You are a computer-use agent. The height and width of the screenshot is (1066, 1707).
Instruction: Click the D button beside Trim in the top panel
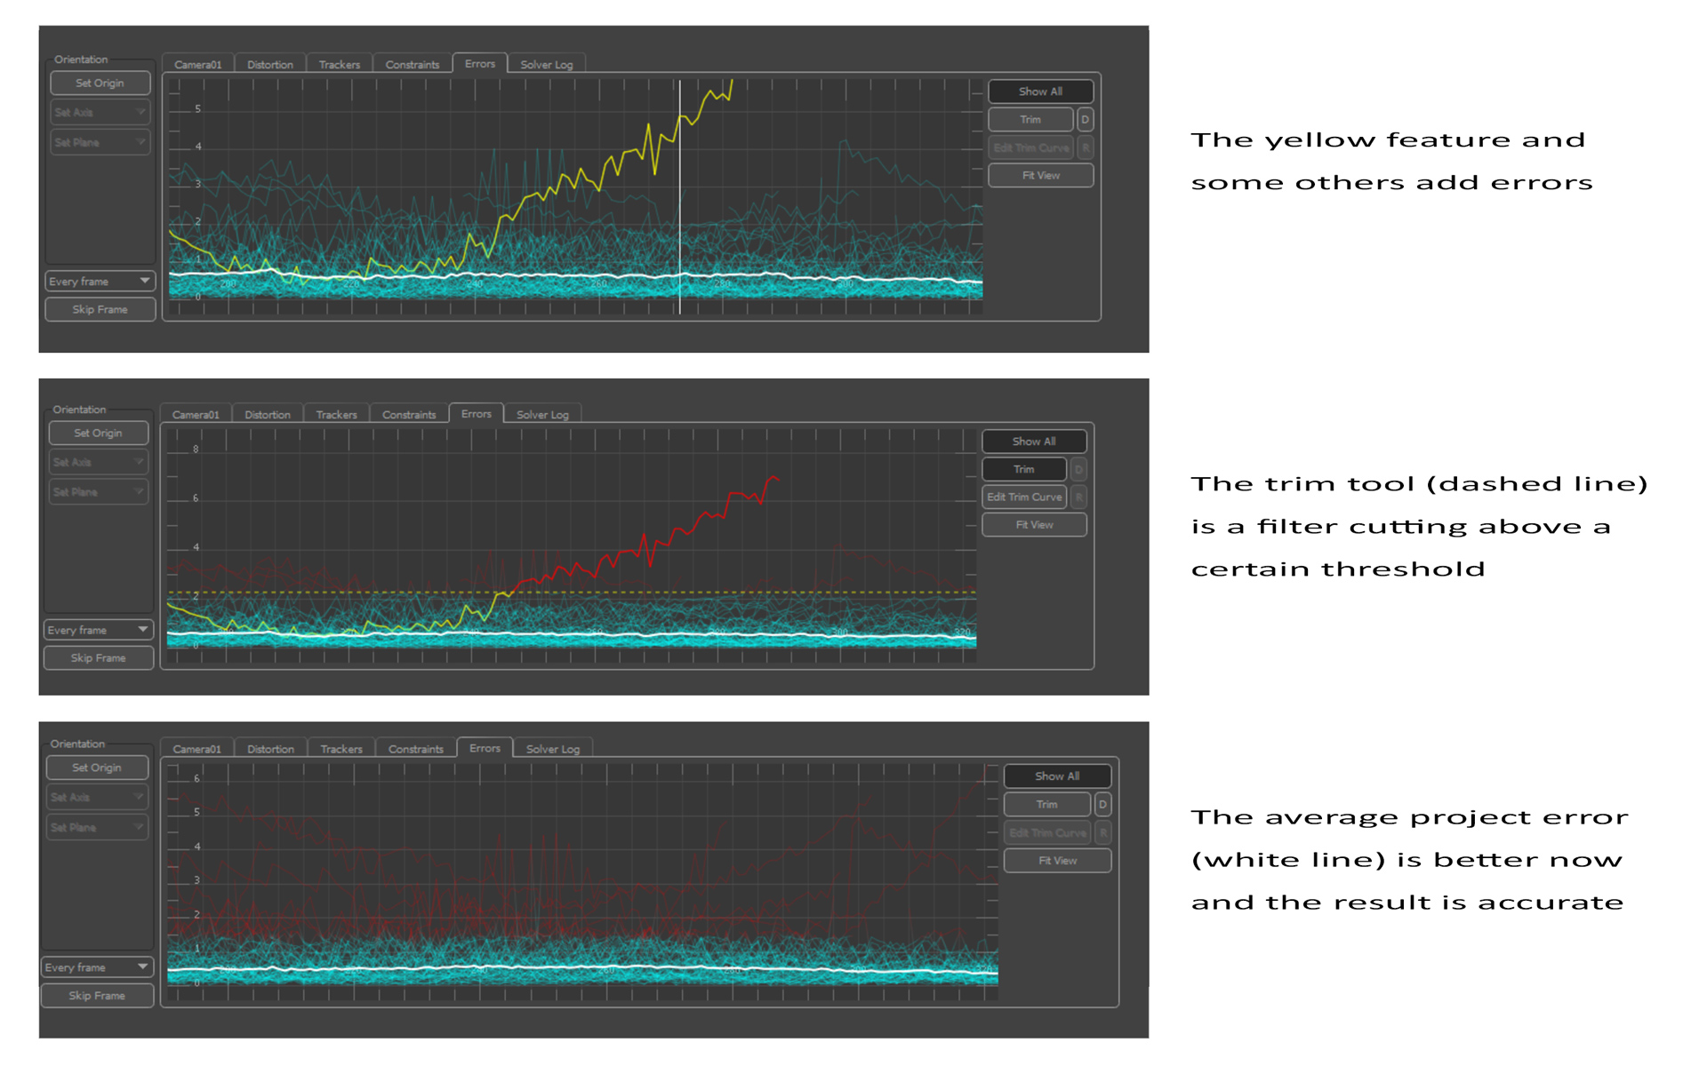click(1085, 119)
